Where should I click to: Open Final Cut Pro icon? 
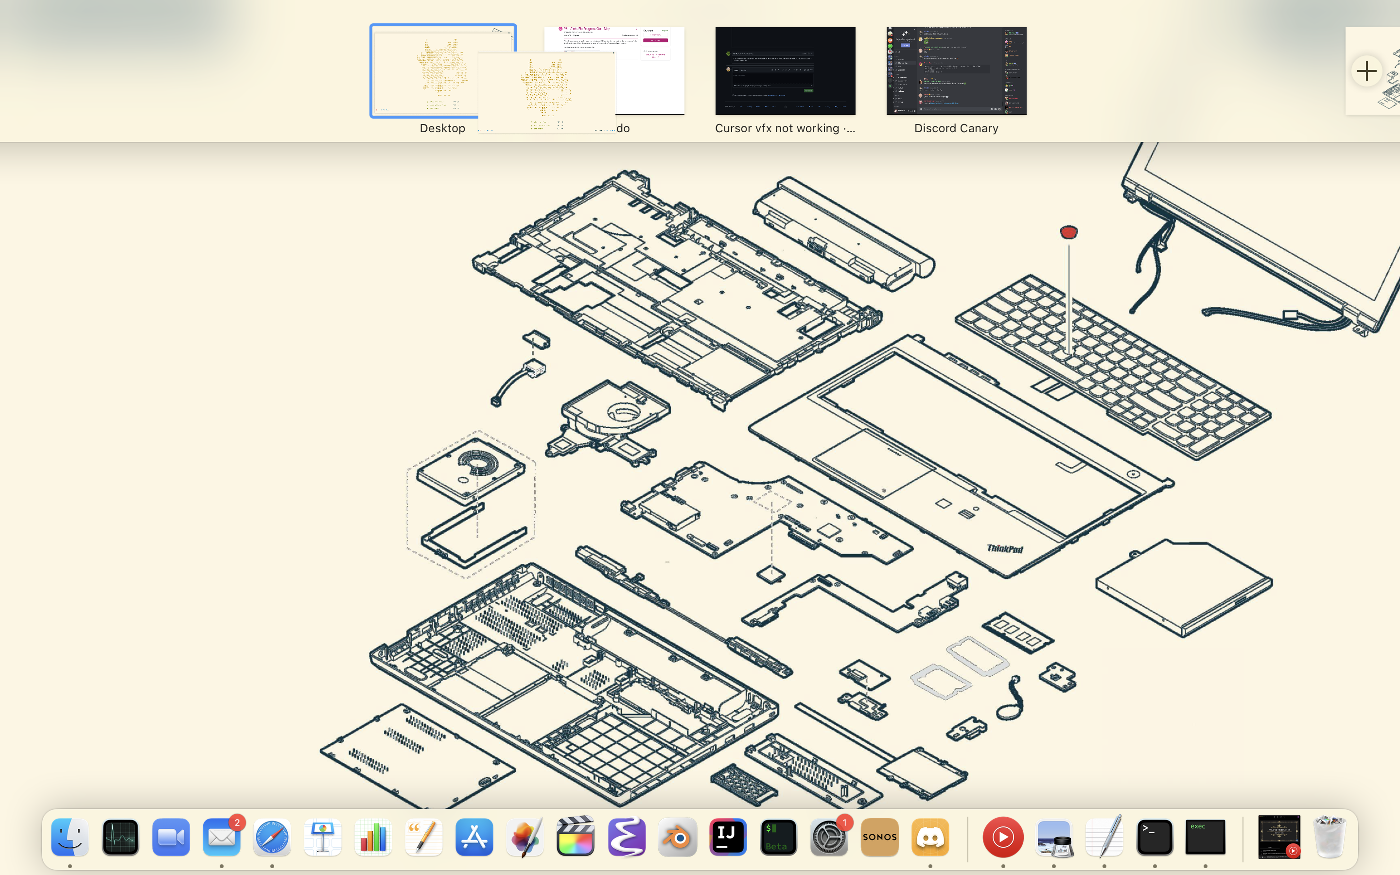pos(575,837)
